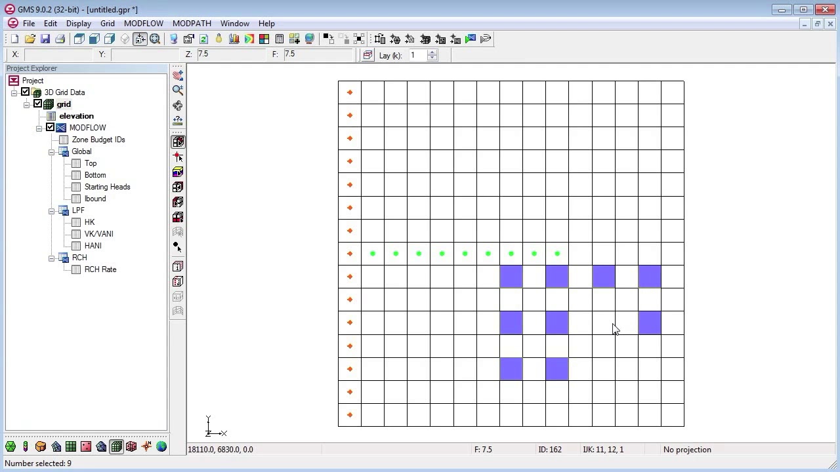Select the Zoom magnifier tool

tap(177, 90)
